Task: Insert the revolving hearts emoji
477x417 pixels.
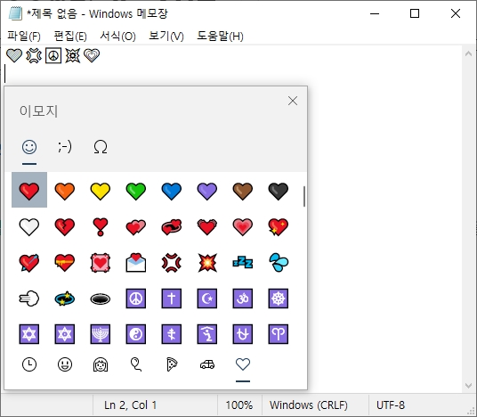Action: point(172,226)
